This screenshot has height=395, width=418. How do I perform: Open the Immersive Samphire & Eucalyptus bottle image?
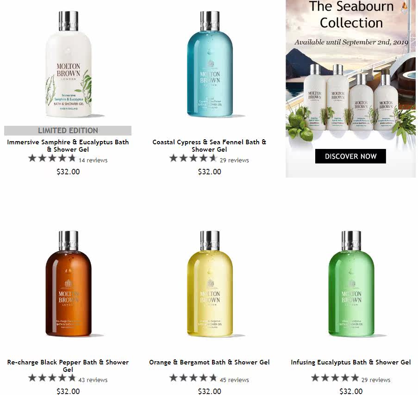pos(69,64)
